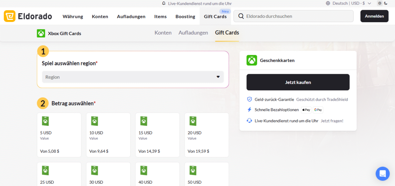Click the Google Pay badge
Image resolution: width=395 pixels, height=186 pixels.
tap(318, 110)
